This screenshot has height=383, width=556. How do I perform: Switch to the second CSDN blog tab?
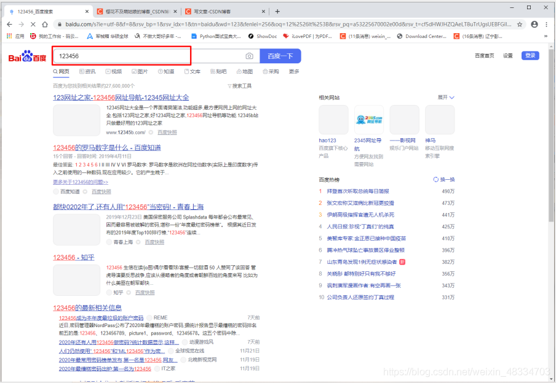pos(137,11)
